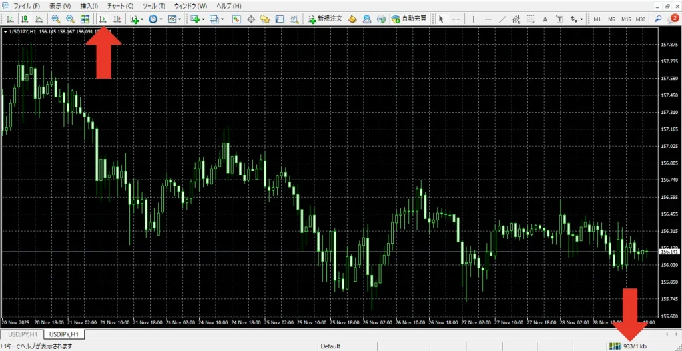Image resolution: width=682 pixels, height=351 pixels.
Task: Open the ファイル (F) menu
Action: tap(27, 6)
